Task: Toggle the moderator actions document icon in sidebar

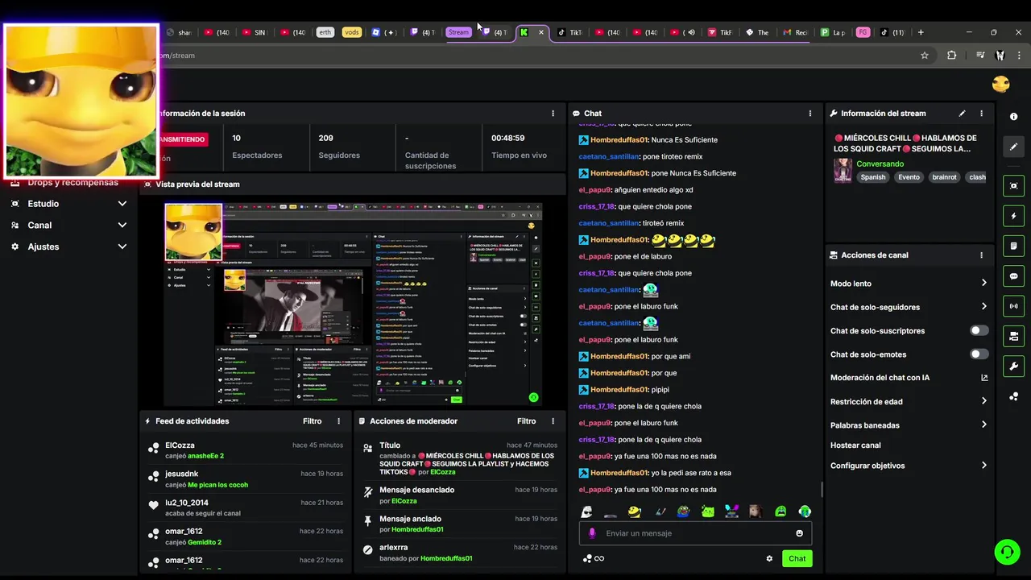Action: click(1013, 246)
